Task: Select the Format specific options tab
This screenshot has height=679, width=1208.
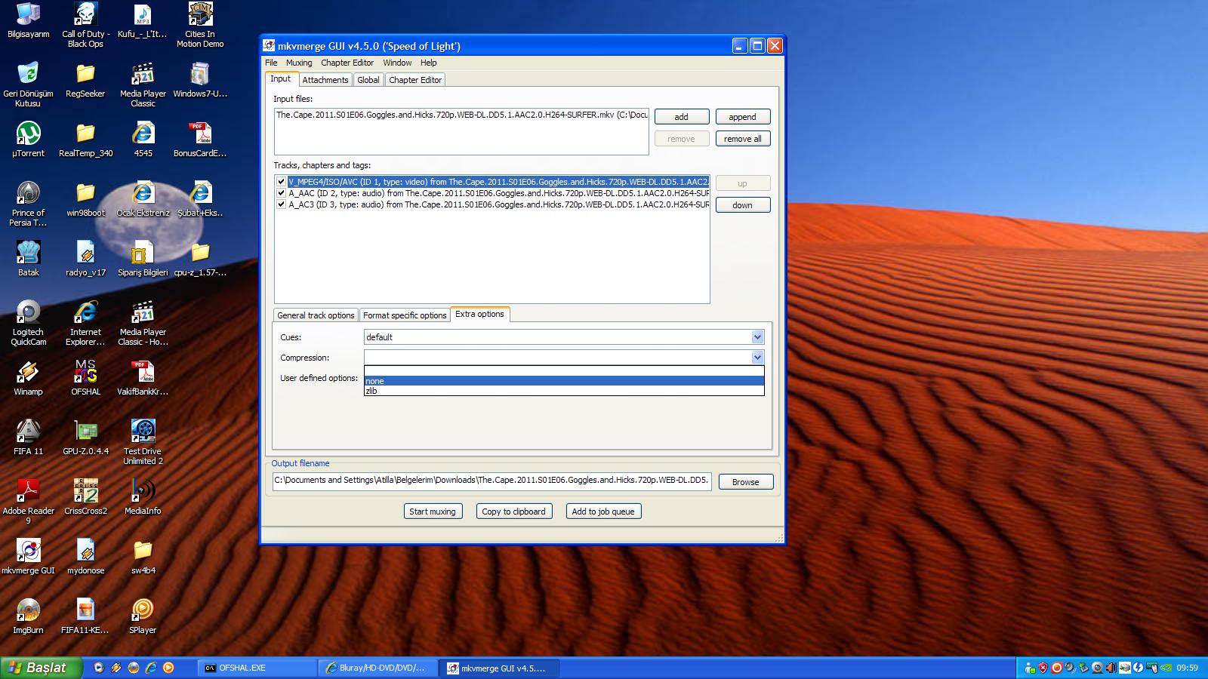Action: [405, 315]
